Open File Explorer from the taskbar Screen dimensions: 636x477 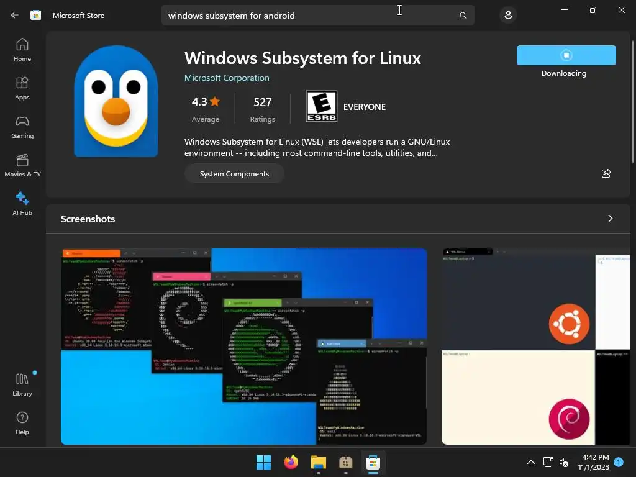(x=319, y=462)
